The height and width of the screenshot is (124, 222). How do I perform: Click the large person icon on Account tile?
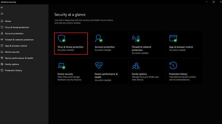(99, 38)
